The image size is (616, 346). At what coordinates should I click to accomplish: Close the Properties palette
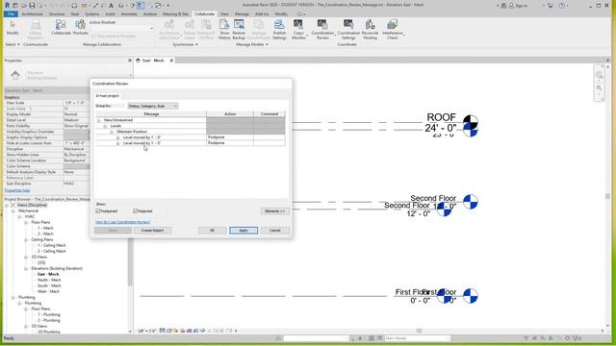pyautogui.click(x=130, y=61)
